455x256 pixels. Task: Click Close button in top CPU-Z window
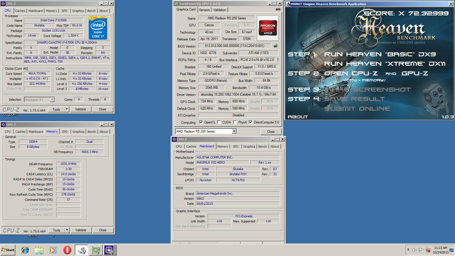[102, 109]
